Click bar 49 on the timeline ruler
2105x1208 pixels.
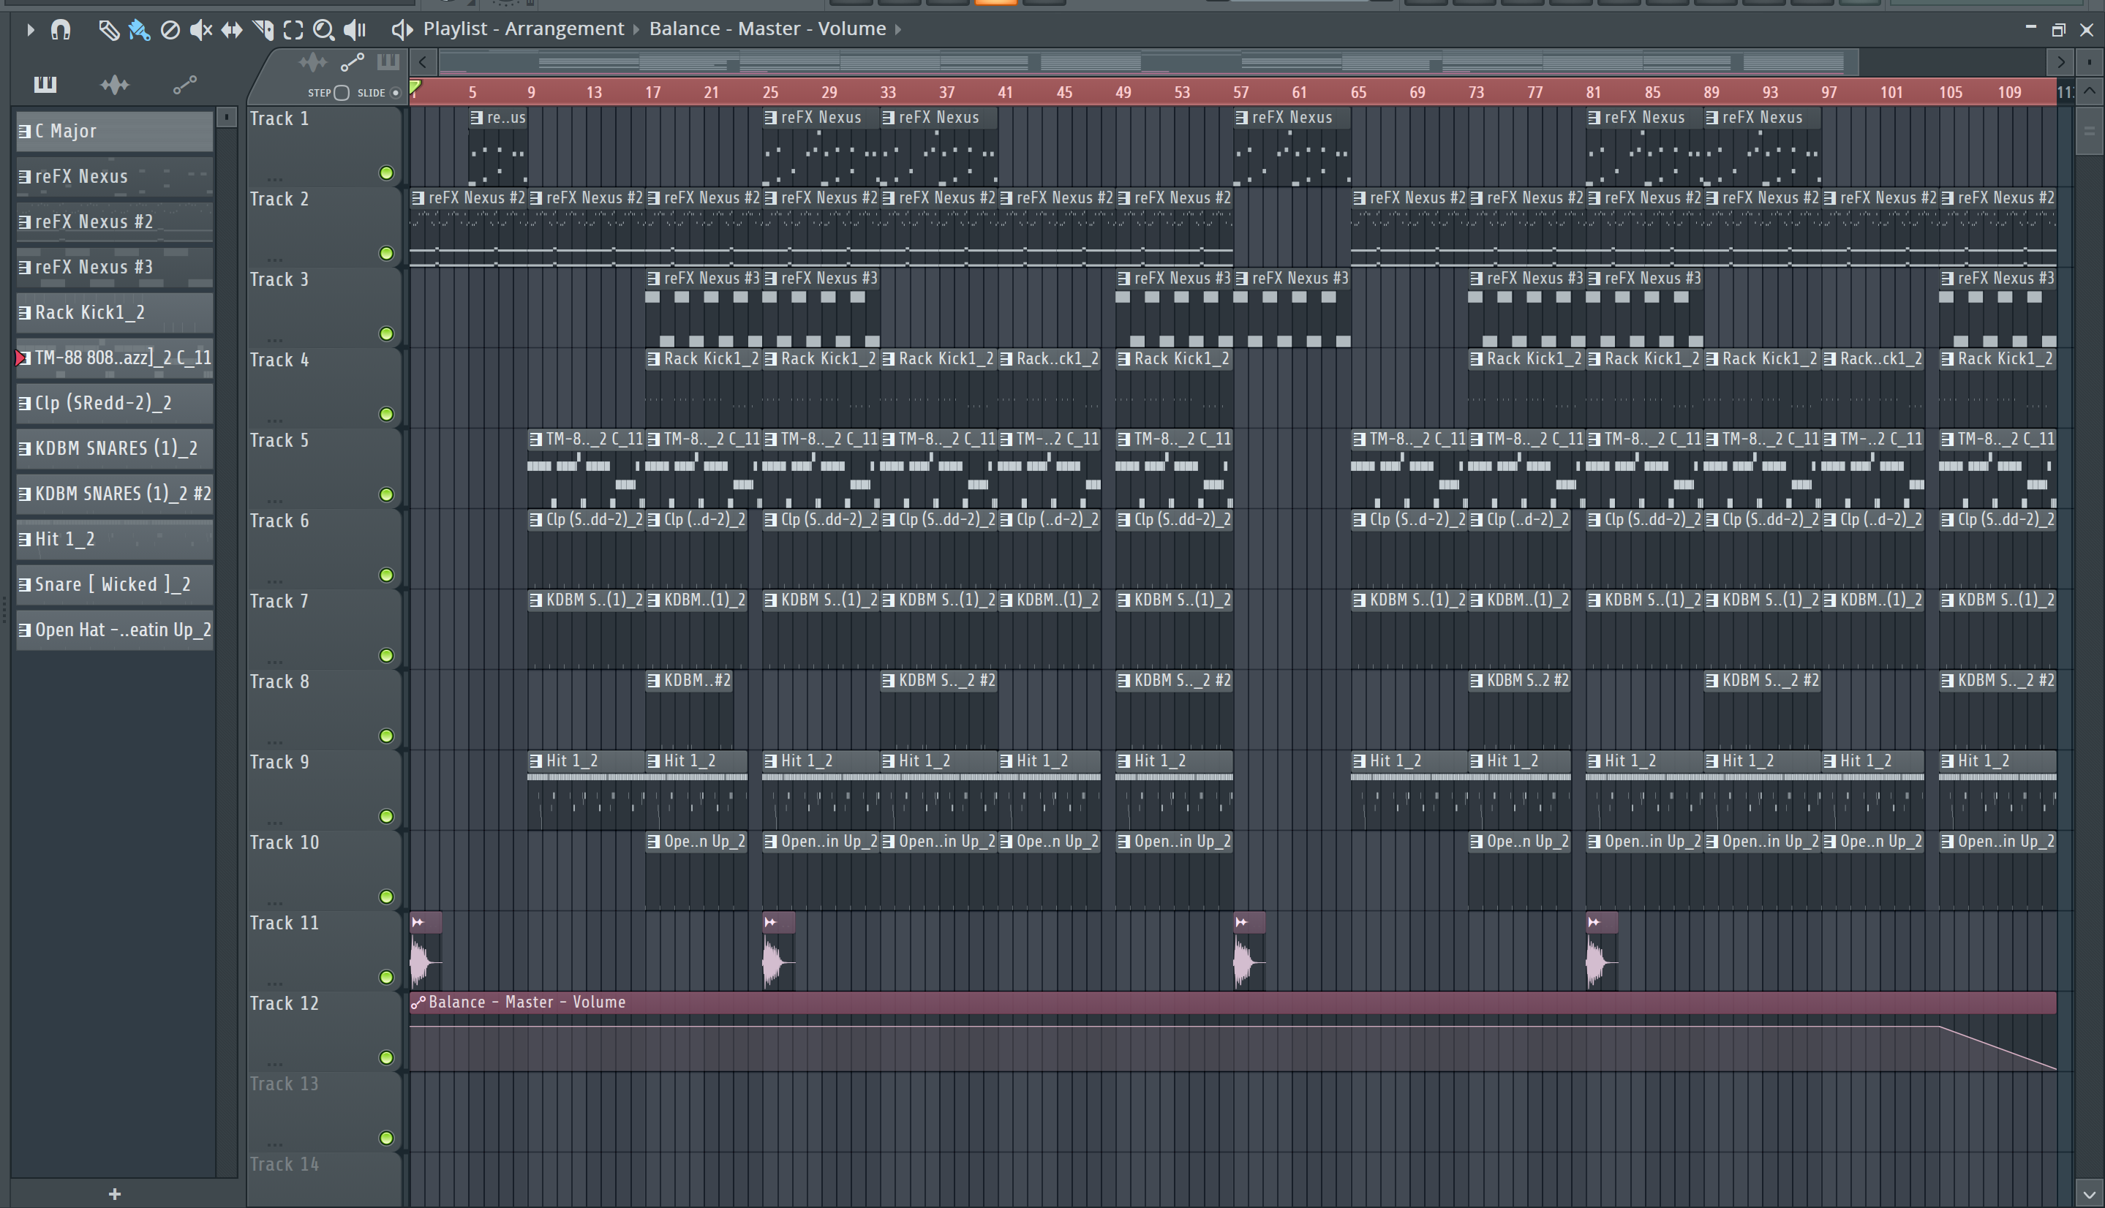[1123, 92]
